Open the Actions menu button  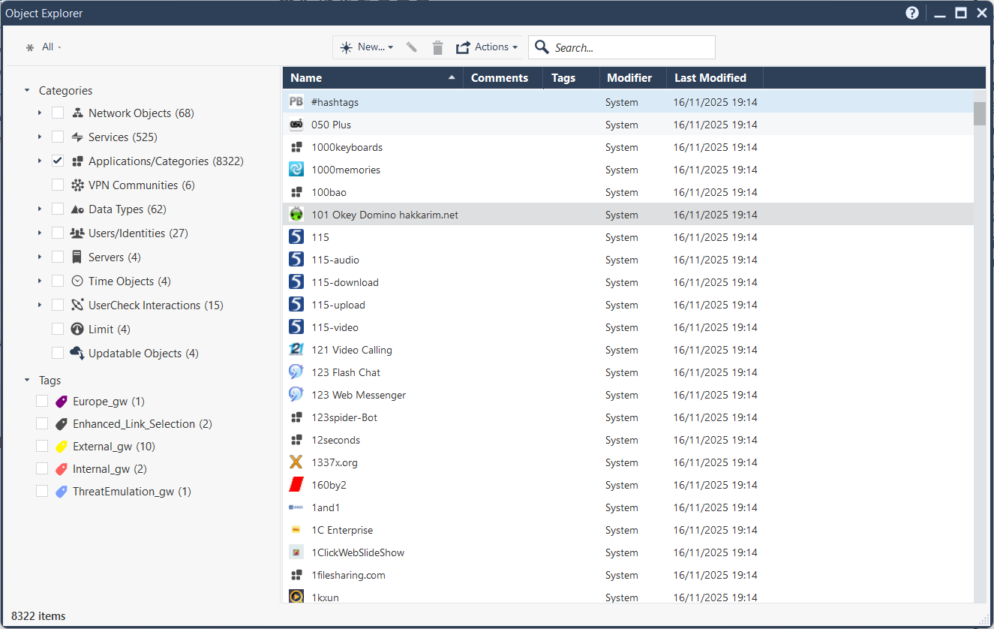pyautogui.click(x=487, y=47)
